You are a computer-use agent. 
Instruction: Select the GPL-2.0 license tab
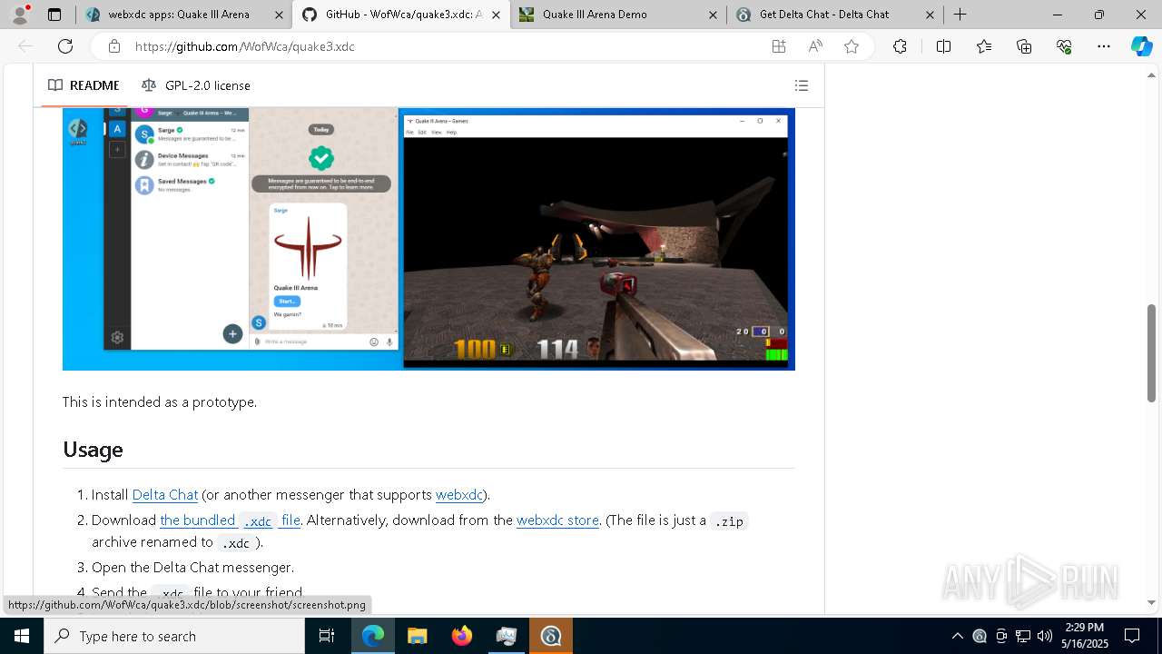click(196, 85)
